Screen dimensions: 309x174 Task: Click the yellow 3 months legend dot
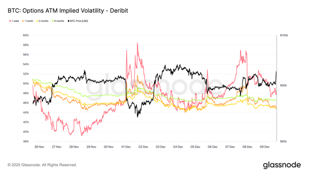(37, 21)
